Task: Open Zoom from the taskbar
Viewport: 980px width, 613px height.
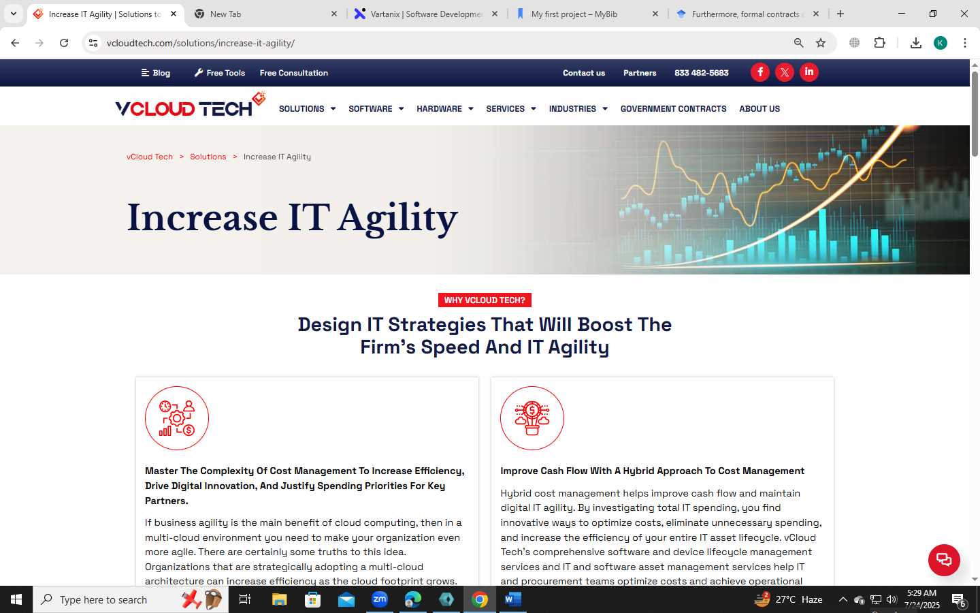Action: pyautogui.click(x=380, y=599)
